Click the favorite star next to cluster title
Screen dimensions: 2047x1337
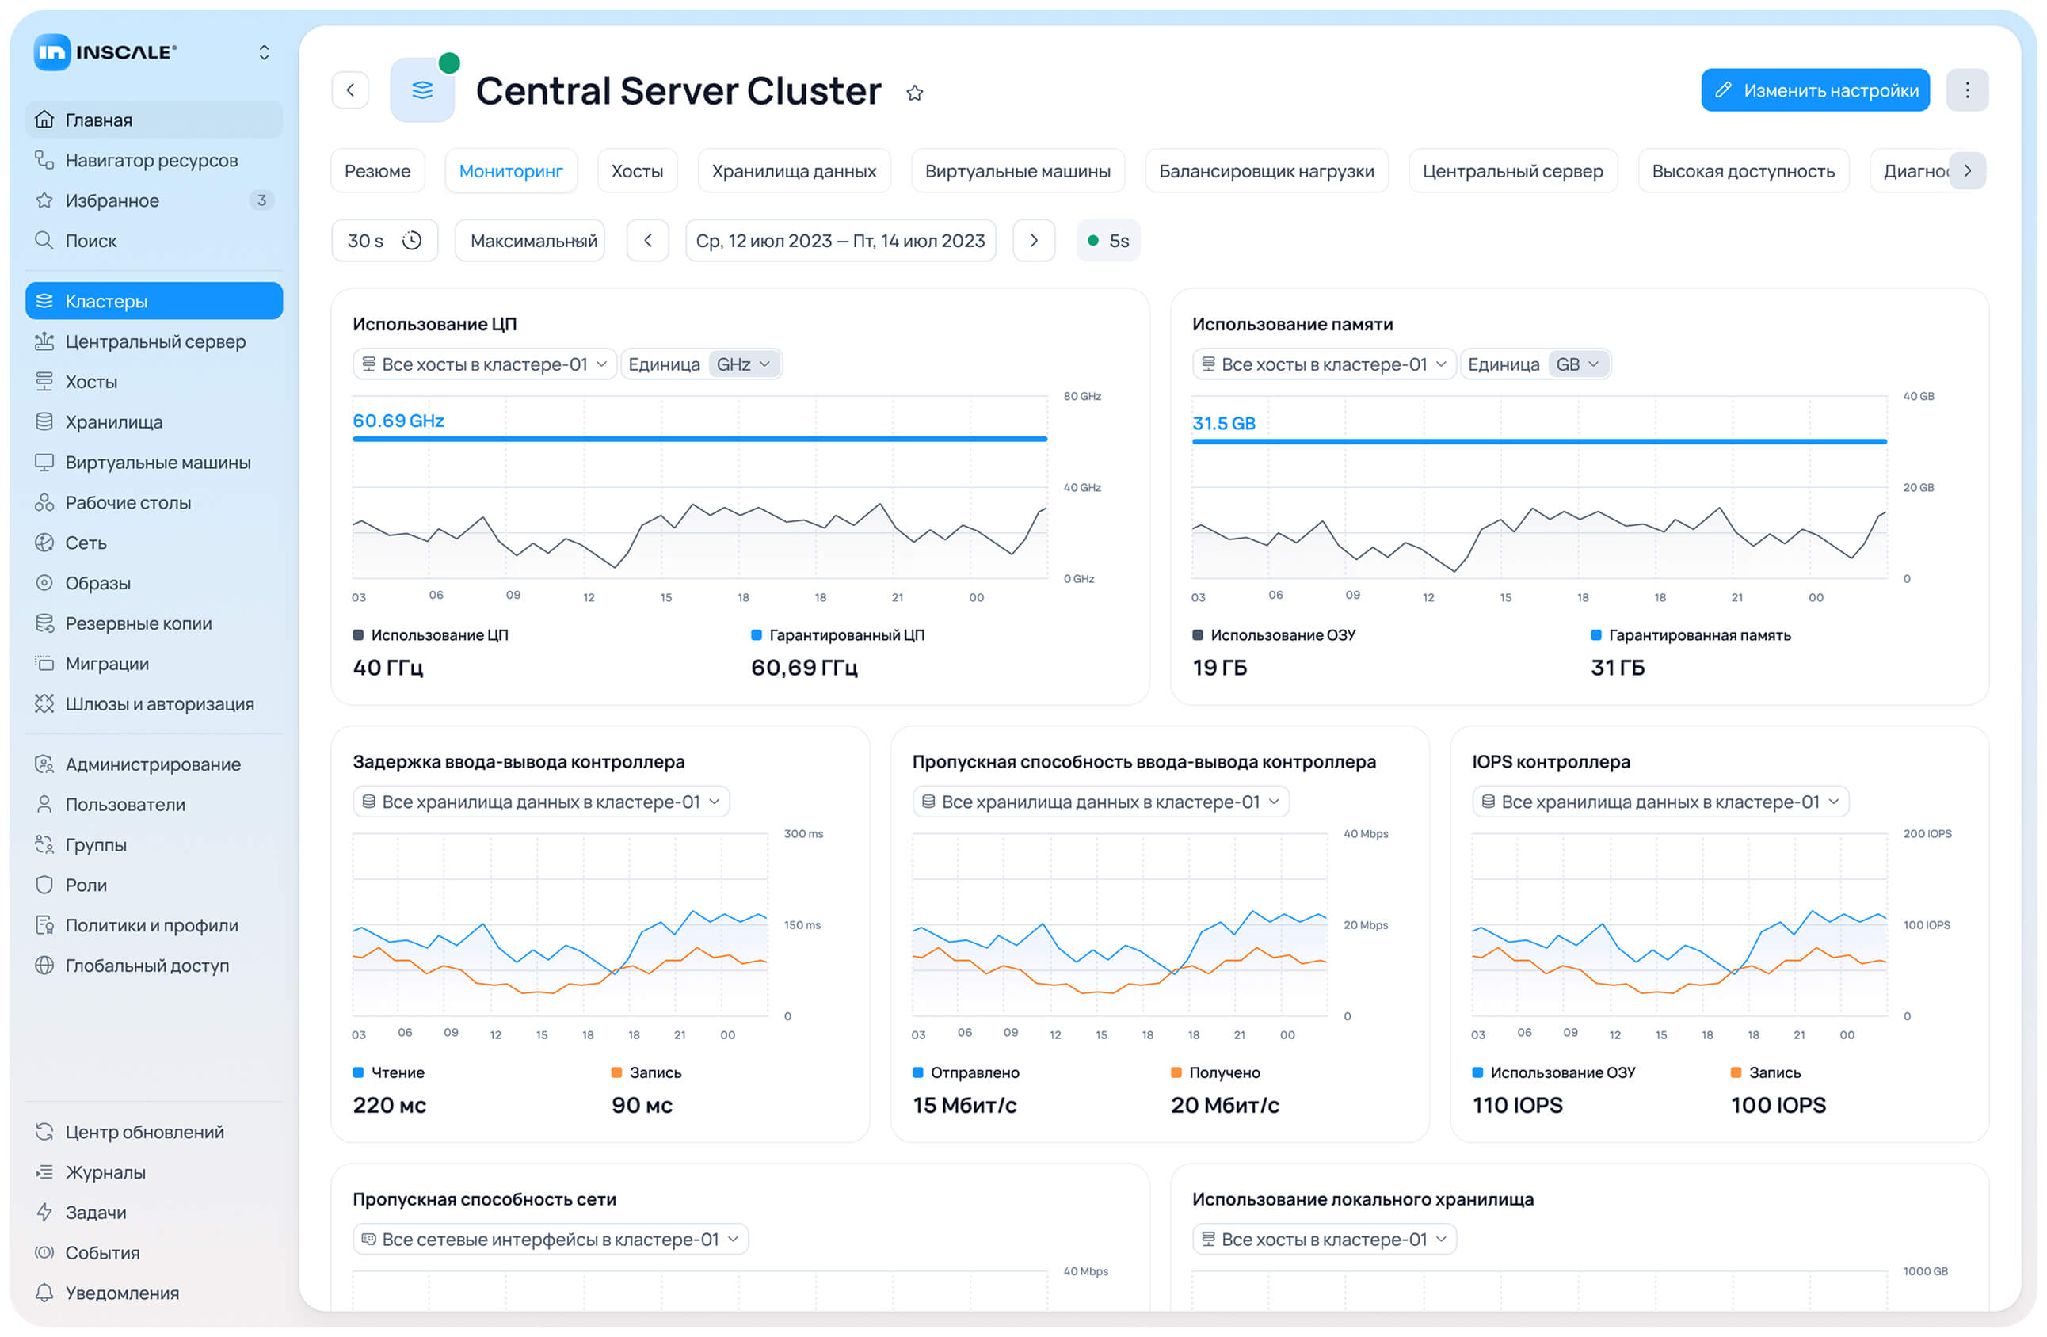click(x=914, y=93)
